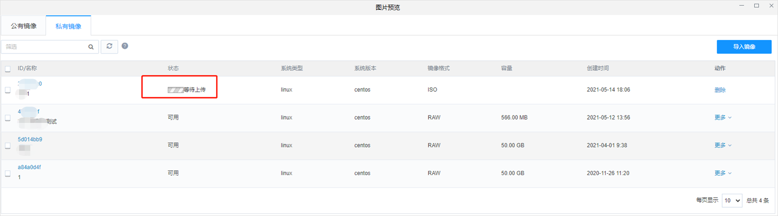Expand 更多 menu for image a84a0d4f

(723, 173)
